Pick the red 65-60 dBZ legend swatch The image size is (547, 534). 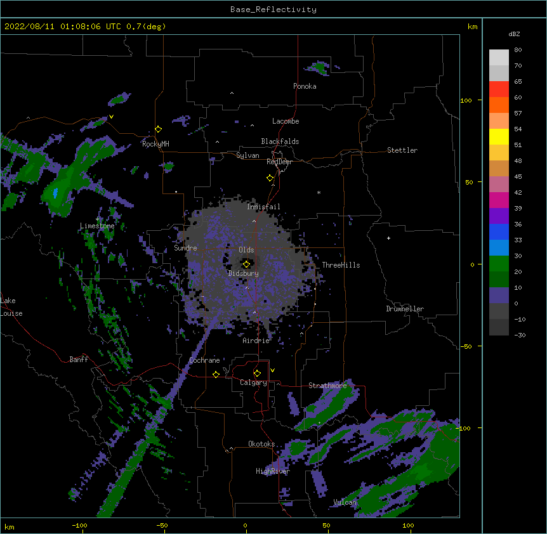point(499,89)
